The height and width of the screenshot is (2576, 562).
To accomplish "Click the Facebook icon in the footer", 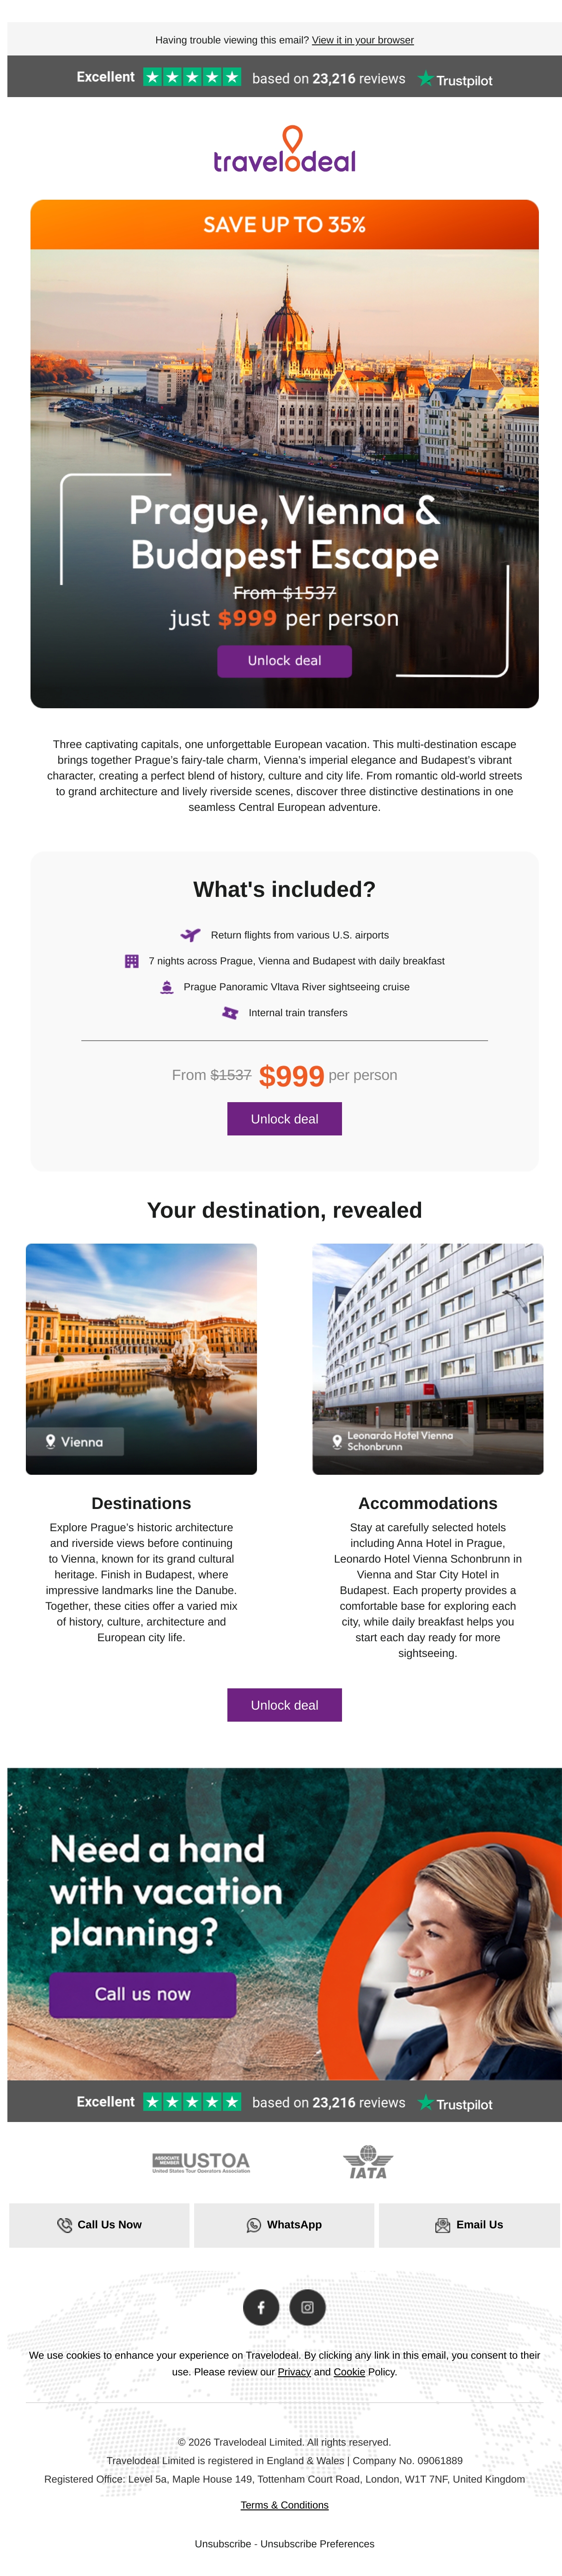I will point(261,2307).
